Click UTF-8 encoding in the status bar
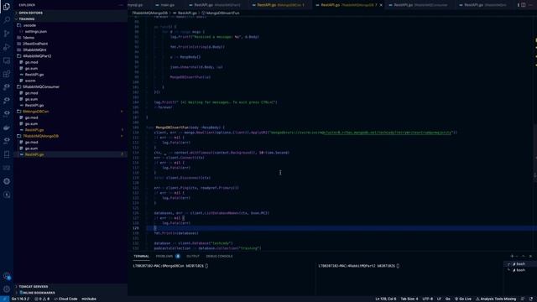The width and height of the screenshot is (537, 302). point(427,299)
